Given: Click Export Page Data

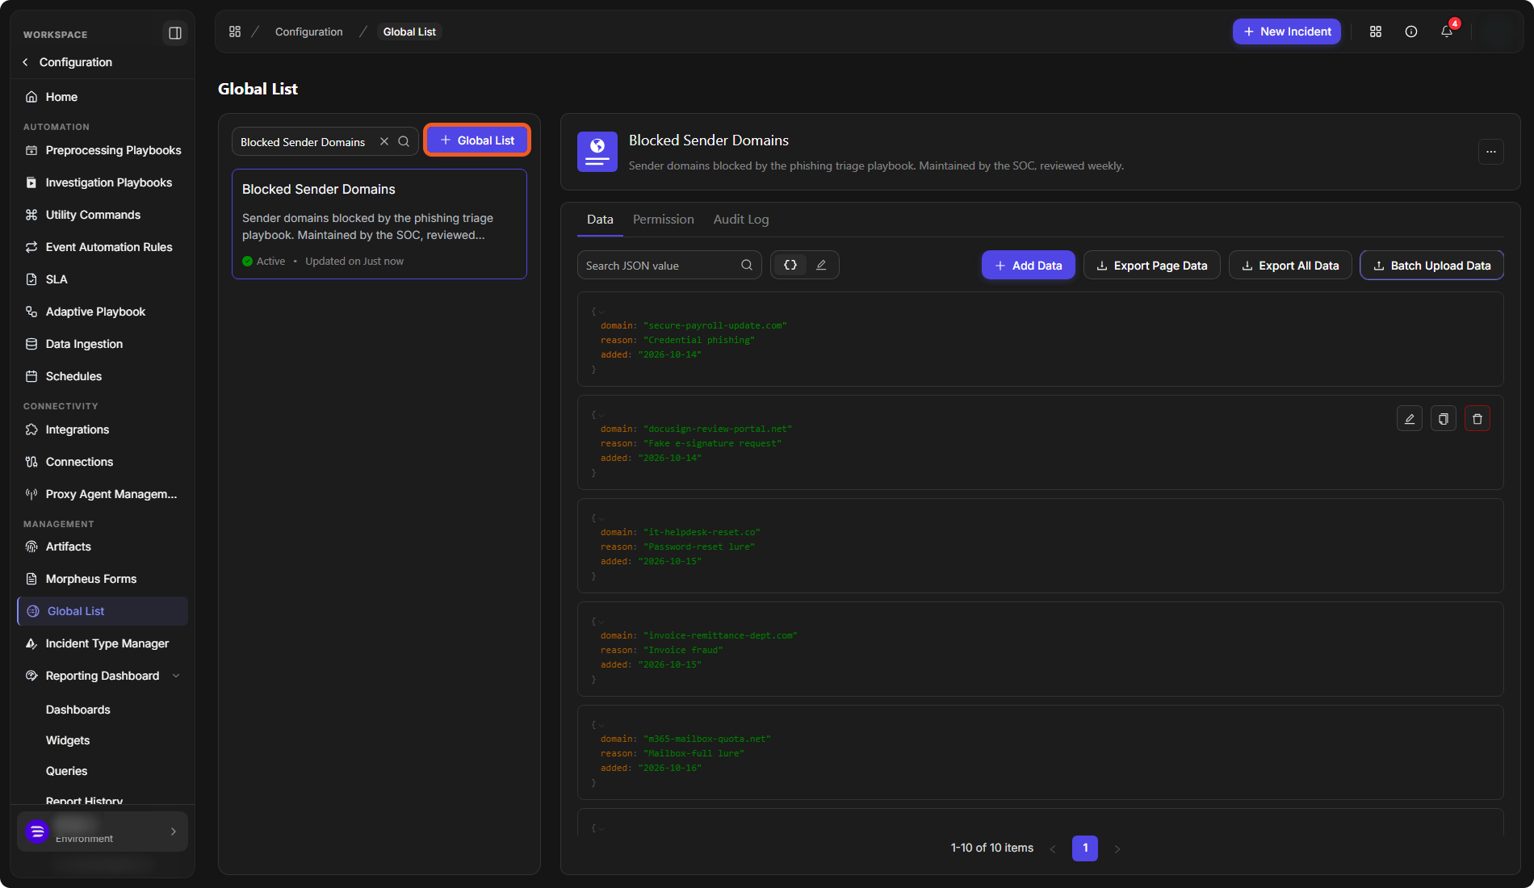Looking at the screenshot, I should pos(1151,265).
